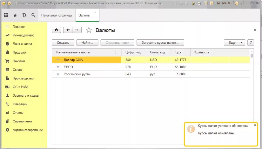Add to favorites icon in the title bar
Screen dimensions: 262x149
tap(193, 3)
